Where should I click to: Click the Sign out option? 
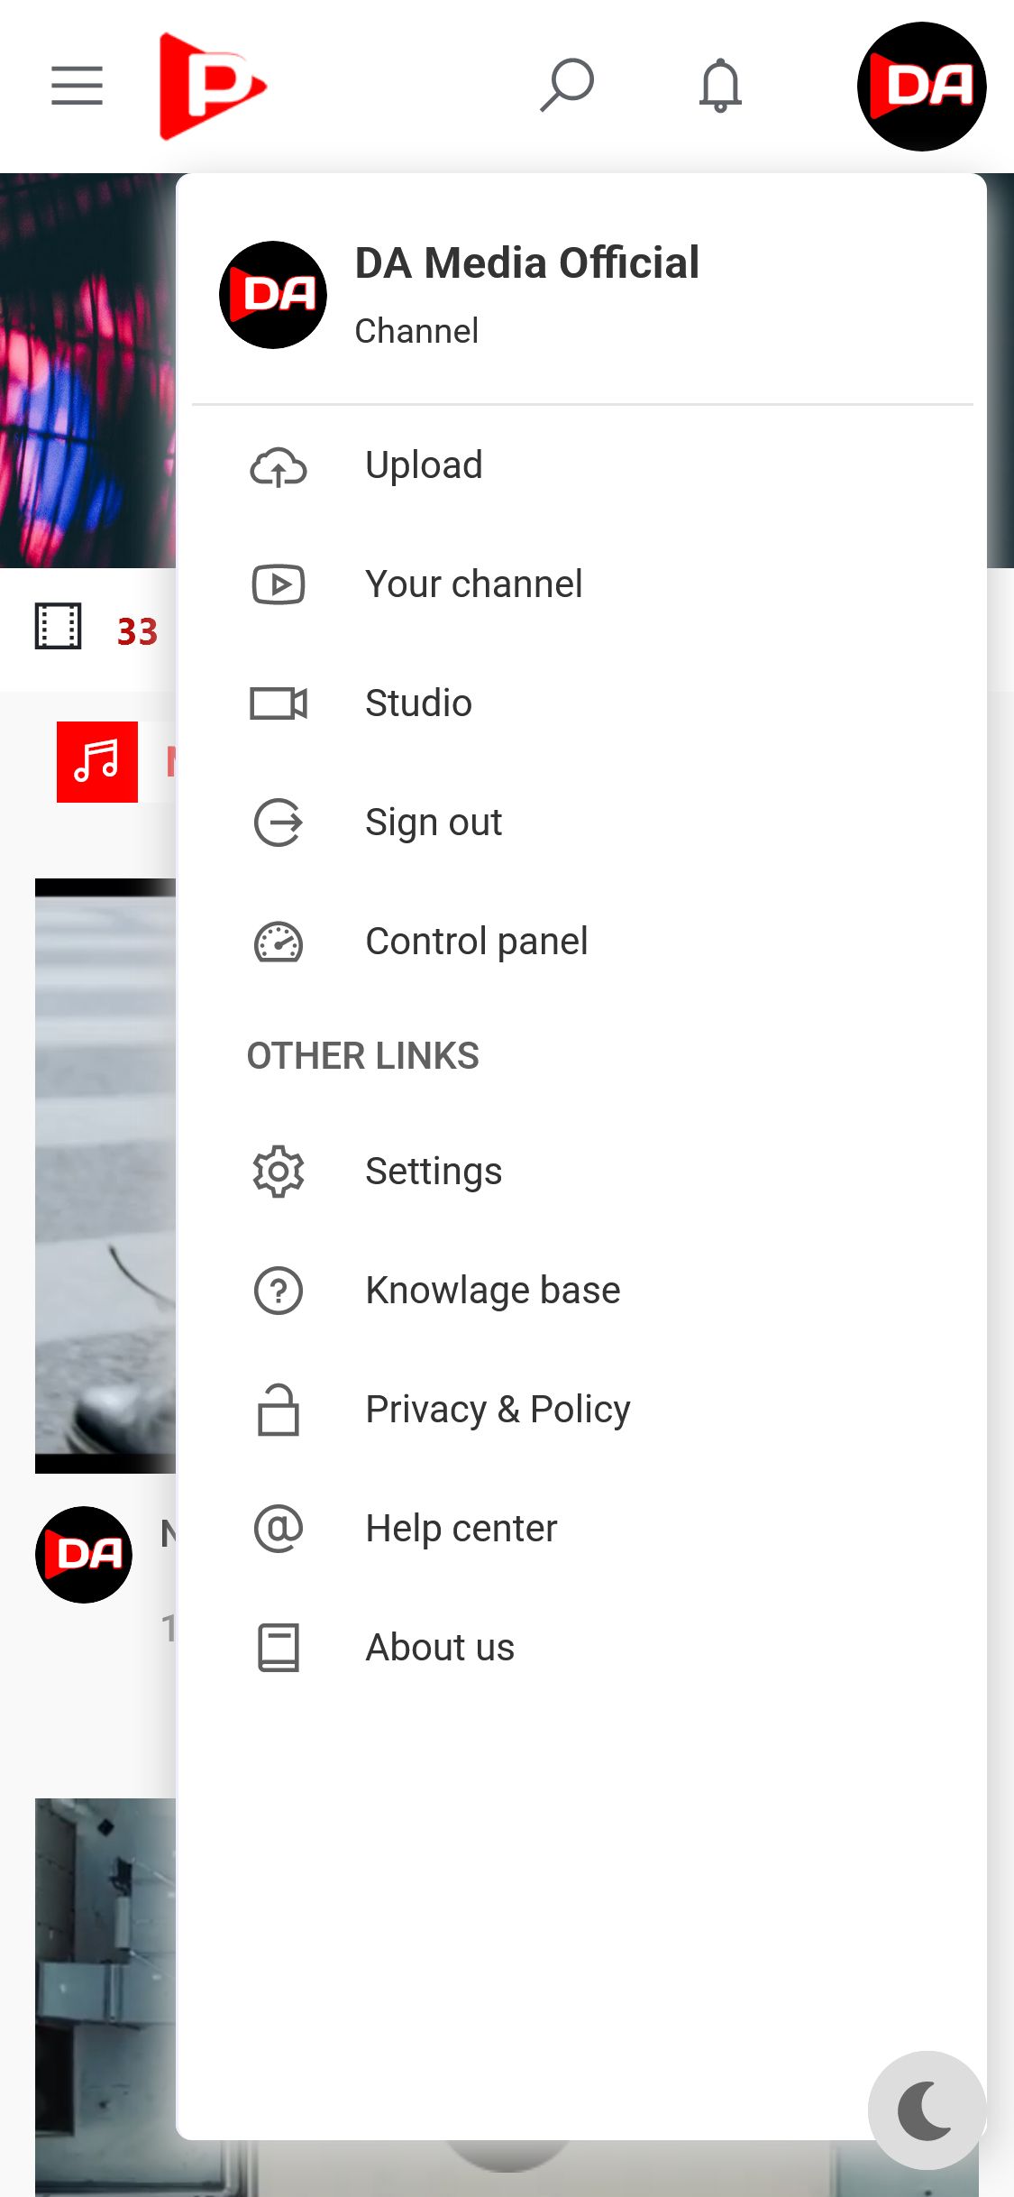point(434,823)
